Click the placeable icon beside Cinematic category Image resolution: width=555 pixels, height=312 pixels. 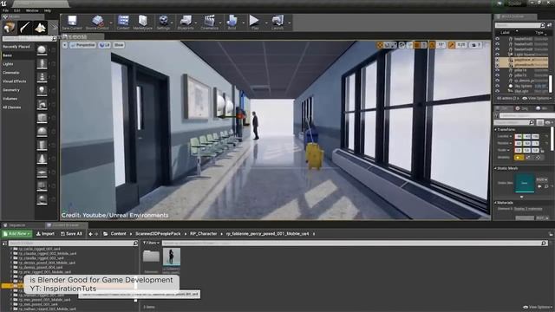pos(42,77)
